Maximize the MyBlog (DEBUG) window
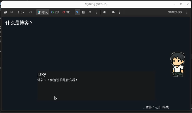Viewport: 192px width, 113px height. point(181,4)
